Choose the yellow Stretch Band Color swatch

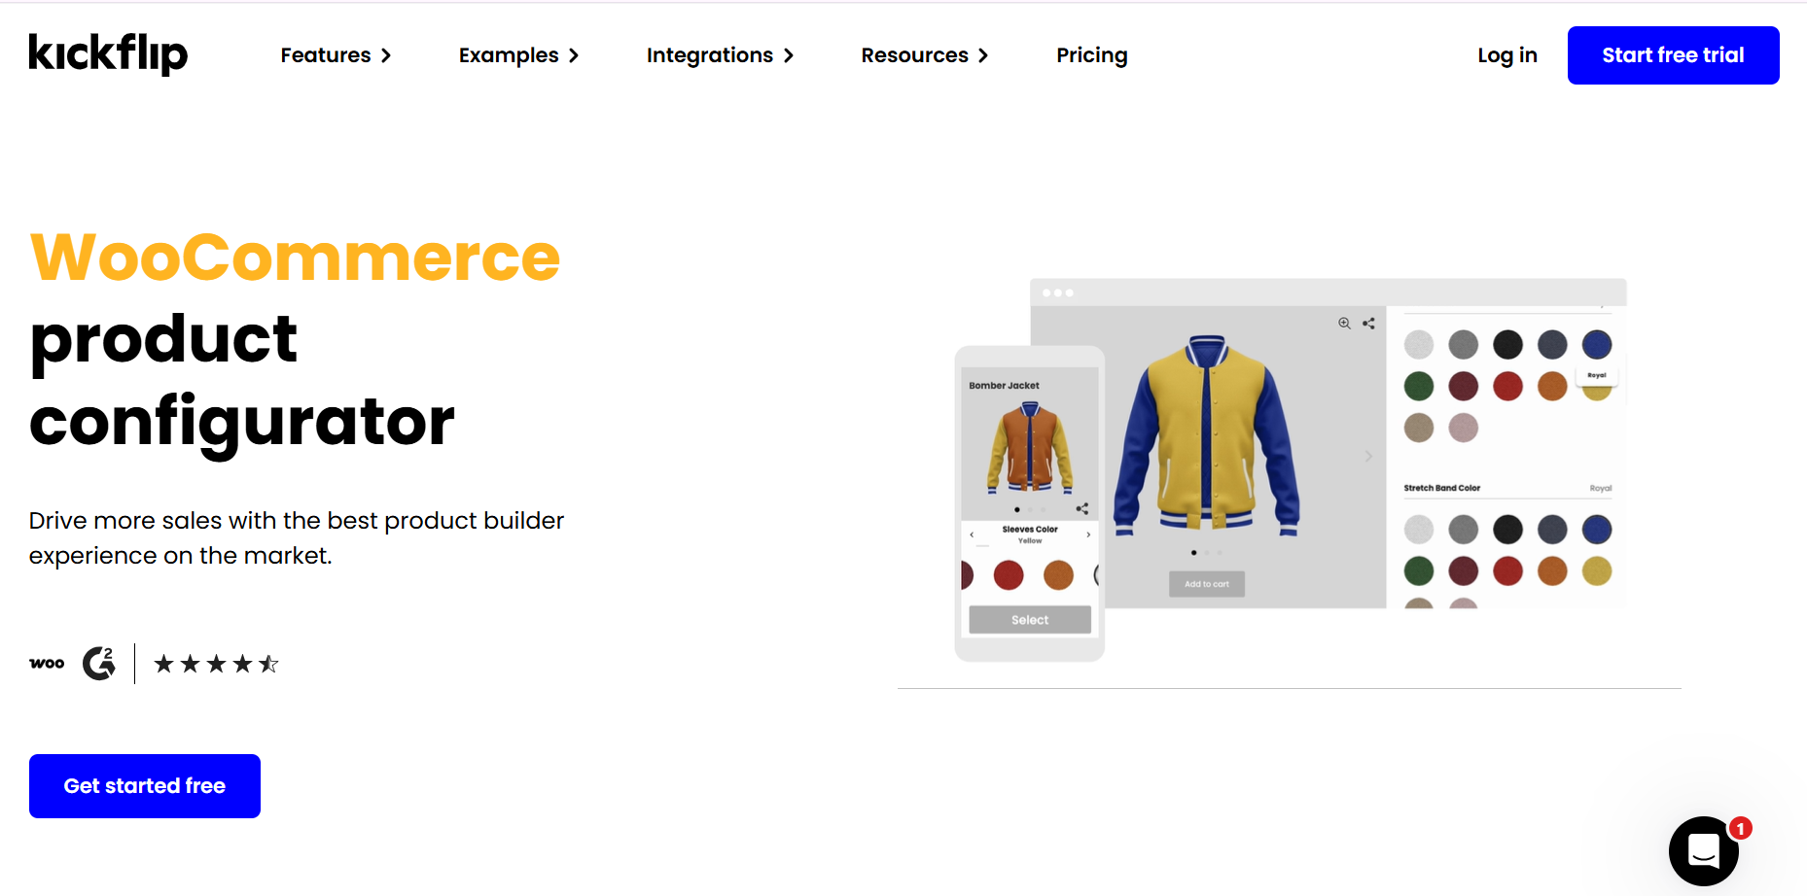tap(1597, 571)
